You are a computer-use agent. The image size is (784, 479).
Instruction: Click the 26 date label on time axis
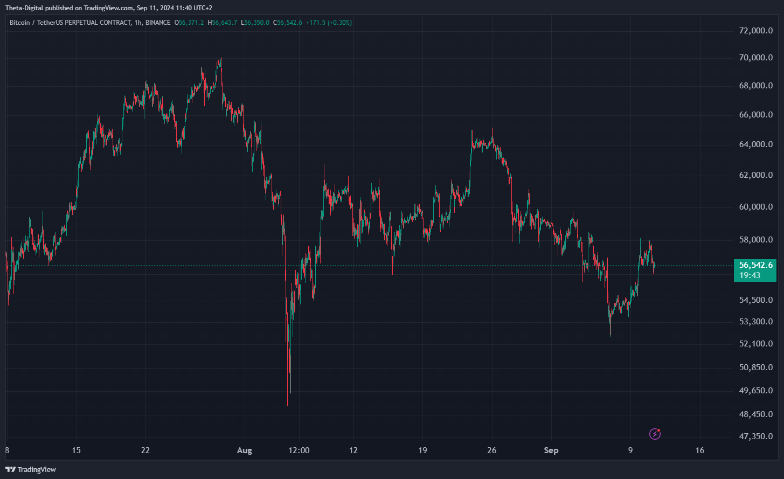coord(491,450)
